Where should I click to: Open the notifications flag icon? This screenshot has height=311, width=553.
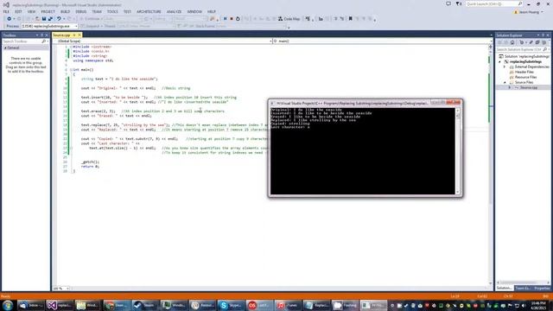(459, 3)
